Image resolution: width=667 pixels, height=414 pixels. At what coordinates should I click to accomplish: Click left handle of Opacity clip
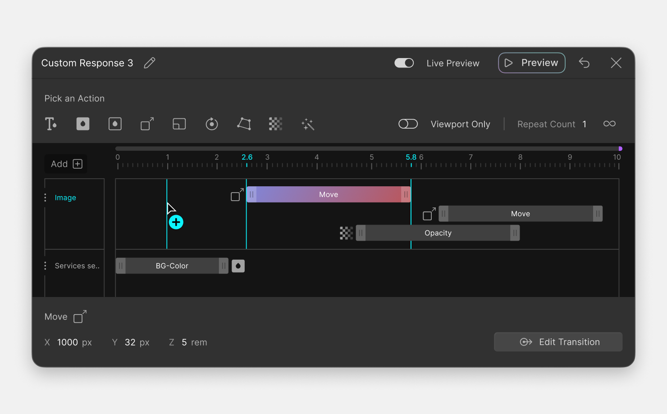tap(361, 233)
